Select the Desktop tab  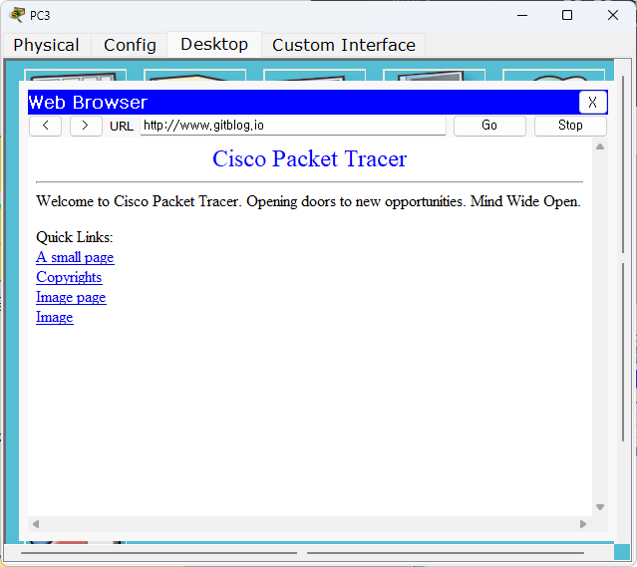[214, 44]
